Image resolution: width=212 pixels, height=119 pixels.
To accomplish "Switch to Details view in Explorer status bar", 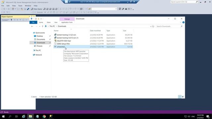I will pyautogui.click(x=180, y=97).
